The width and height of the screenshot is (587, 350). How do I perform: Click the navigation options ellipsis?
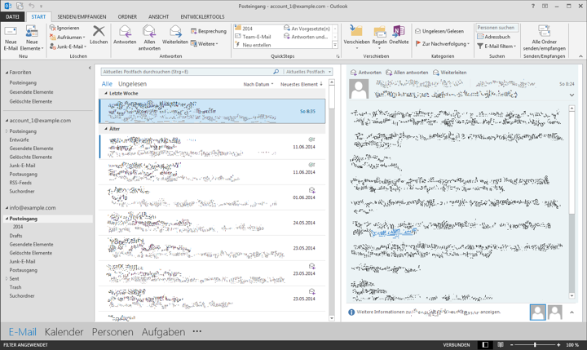[x=197, y=331]
